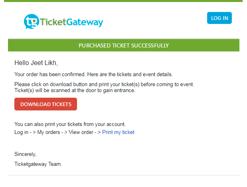This screenshot has width=247, height=187.
Task: Click the thin green bar at page top
Action: [x=123, y=1]
